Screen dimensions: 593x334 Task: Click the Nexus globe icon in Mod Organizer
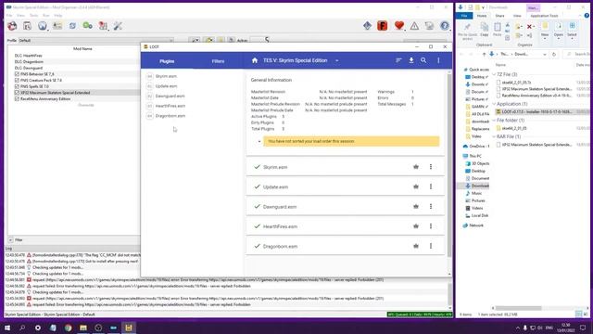43,26
